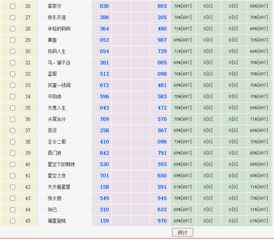Click the name 年轻的码师
Image resolution: width=274 pixels, height=240 pixels.
(x=59, y=29)
